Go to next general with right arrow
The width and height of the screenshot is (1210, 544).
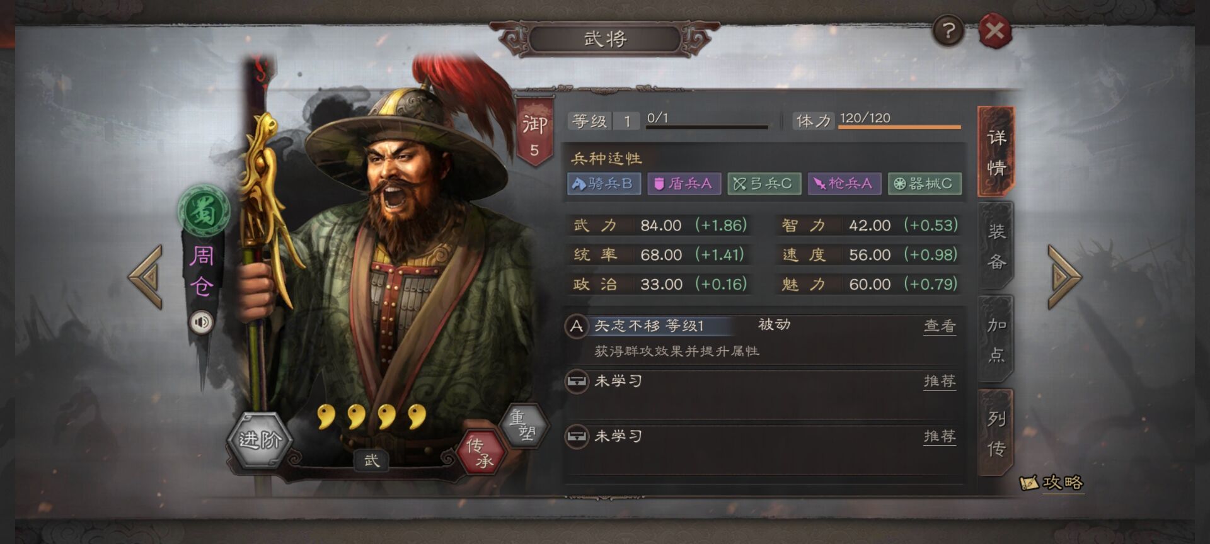pyautogui.click(x=1064, y=277)
